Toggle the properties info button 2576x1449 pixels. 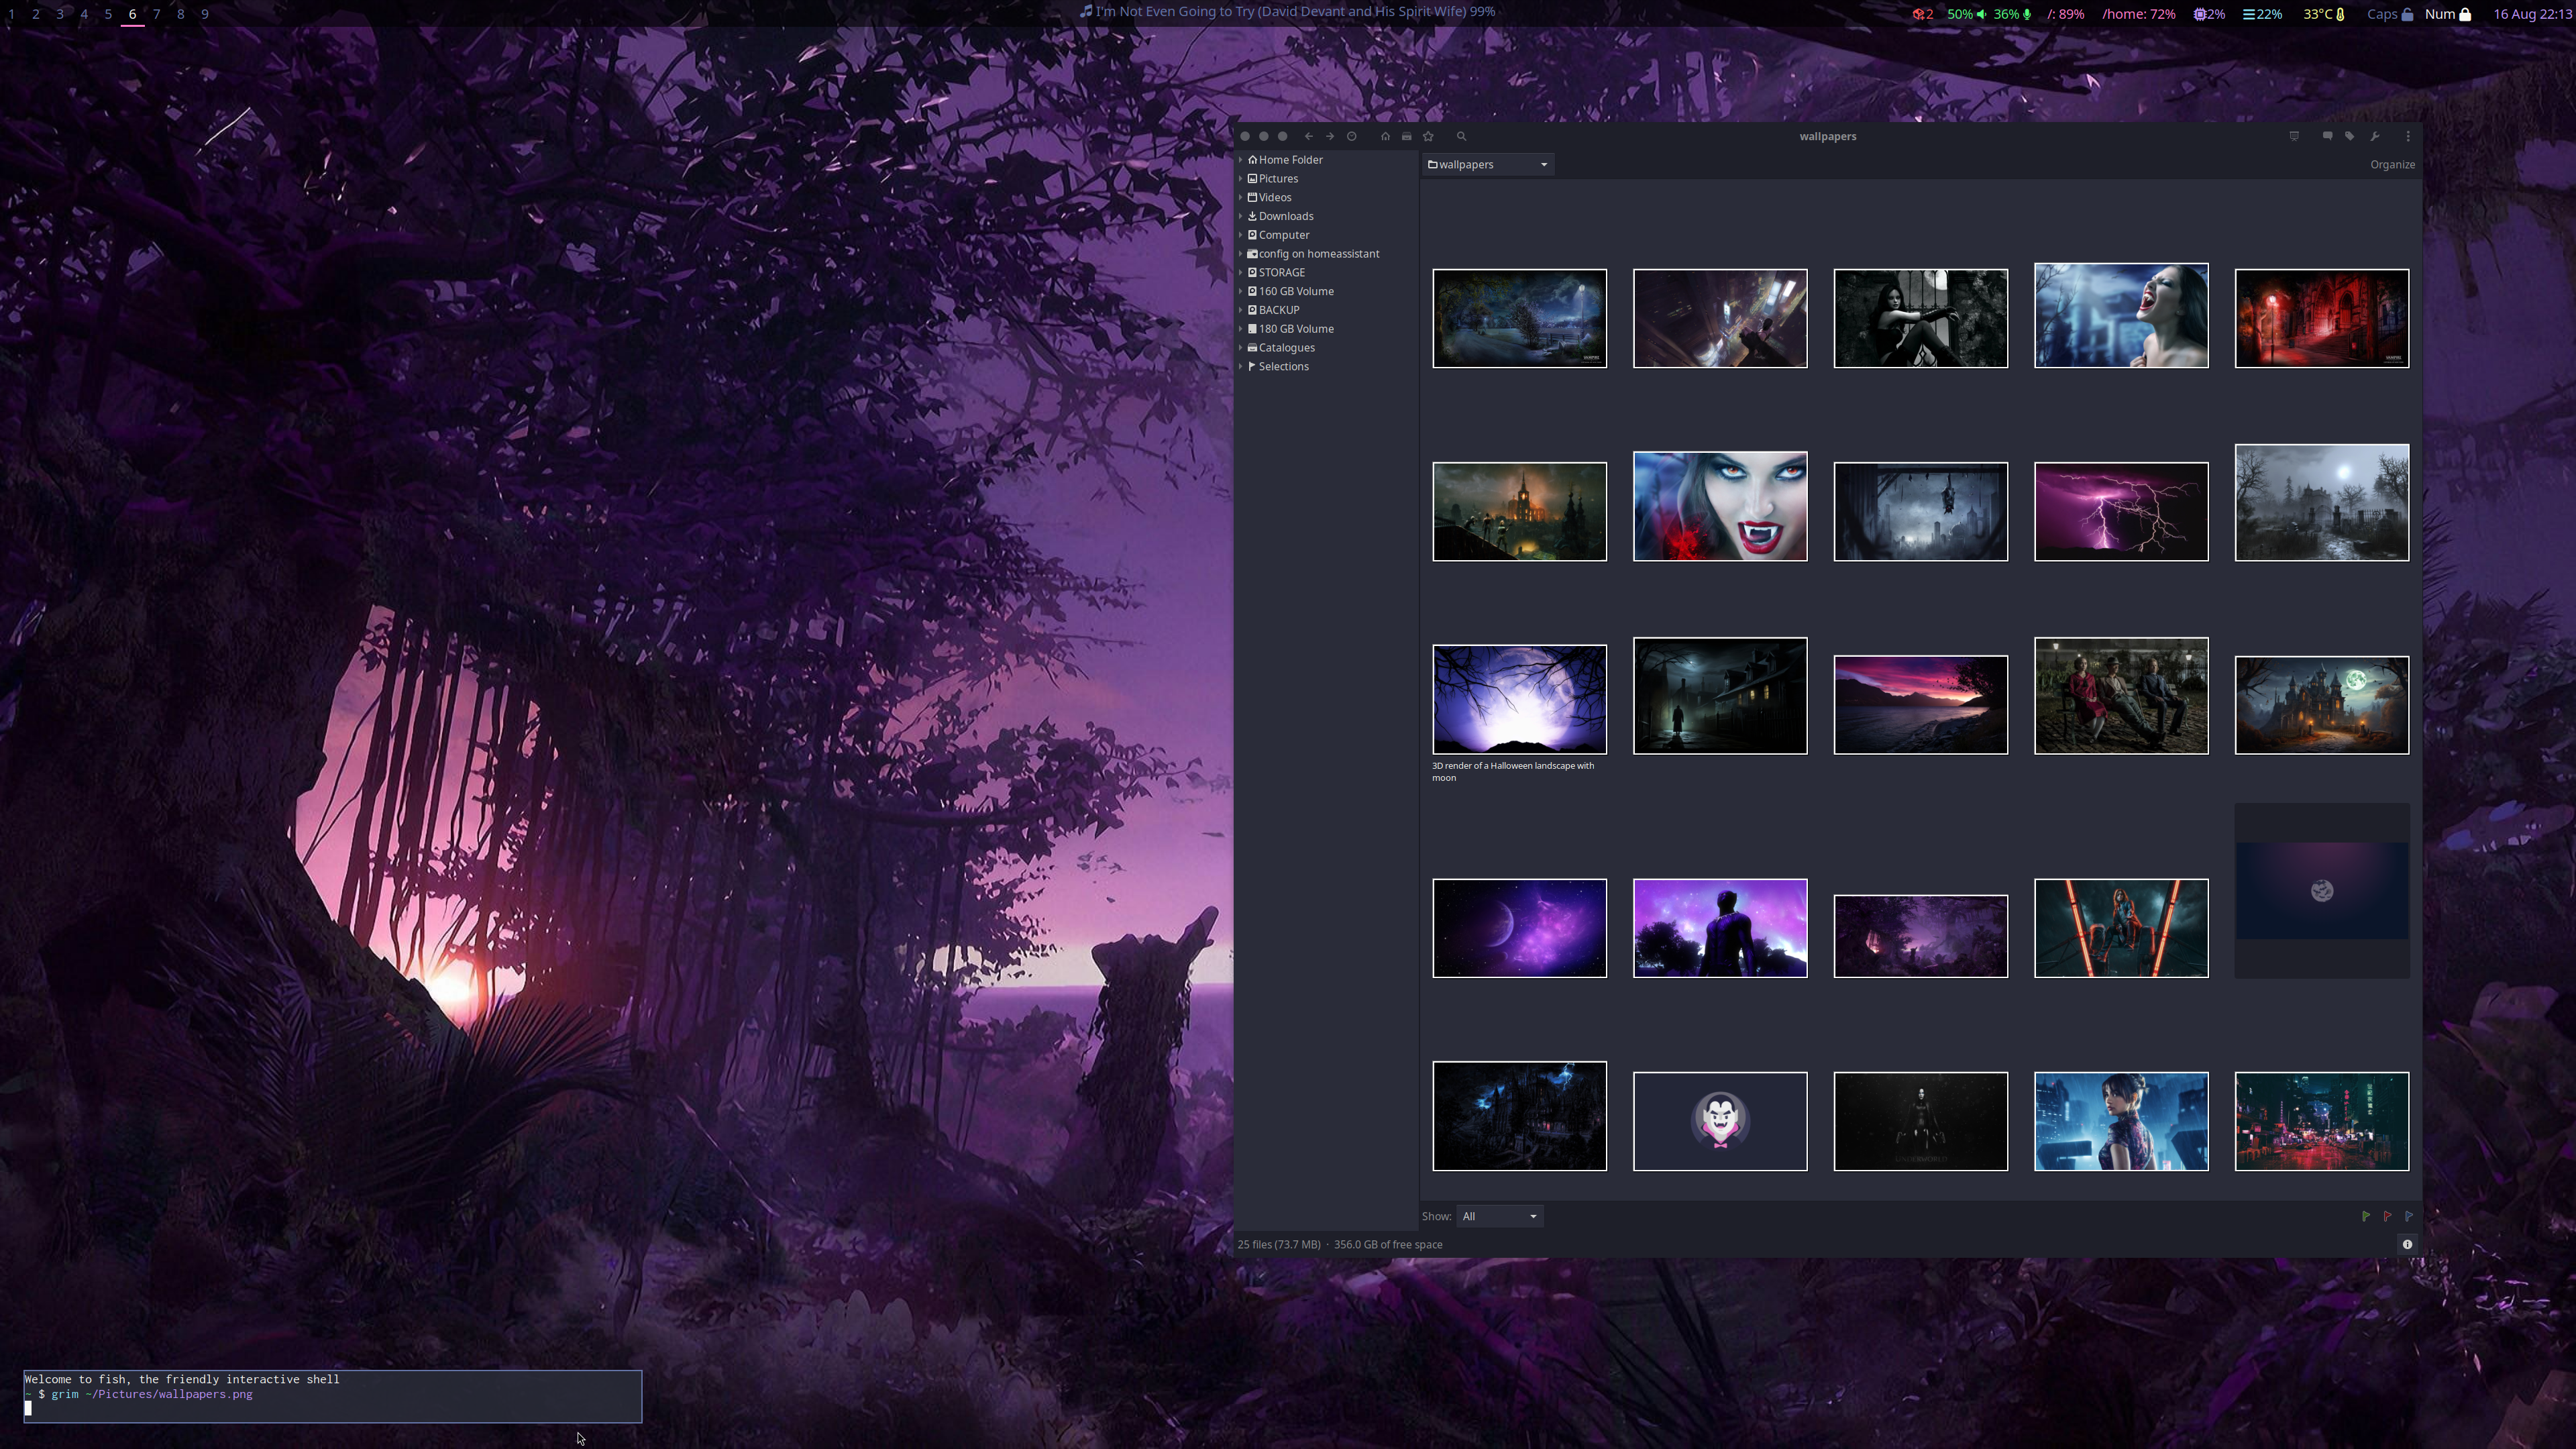pyautogui.click(x=2407, y=1244)
